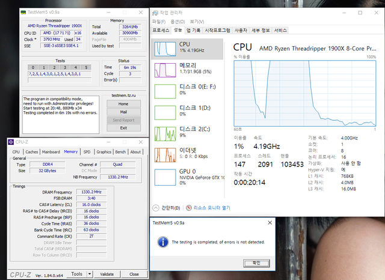385x280 pixels.
Task: Click the Home button in TestMem5
Action: [123, 104]
